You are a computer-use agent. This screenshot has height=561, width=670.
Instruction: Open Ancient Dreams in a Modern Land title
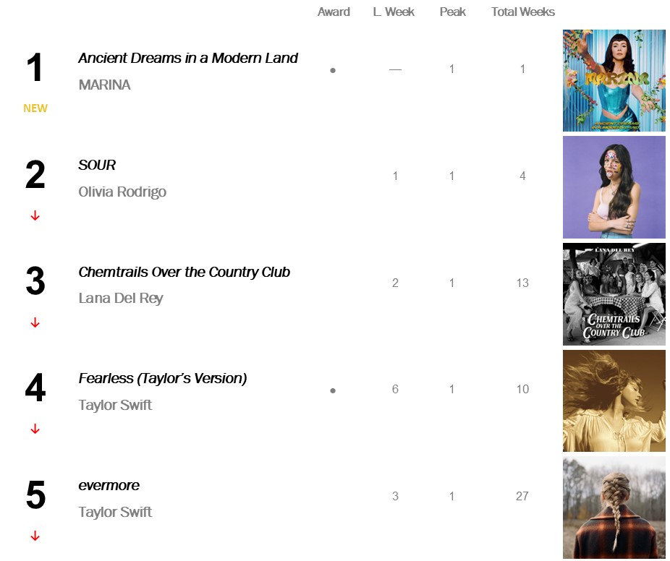[x=188, y=59]
